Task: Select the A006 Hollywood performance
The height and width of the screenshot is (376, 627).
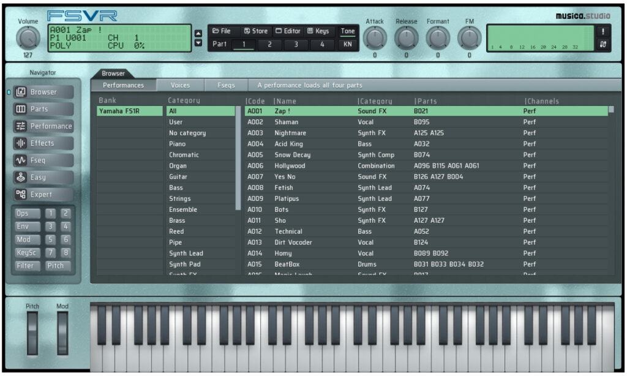Action: [x=426, y=165]
